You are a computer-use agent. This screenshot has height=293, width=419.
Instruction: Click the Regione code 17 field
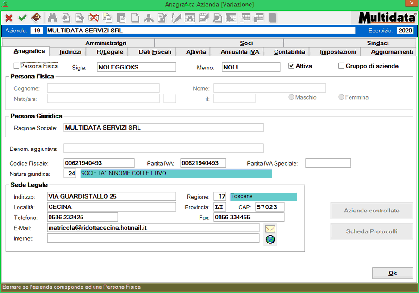tap(220, 196)
